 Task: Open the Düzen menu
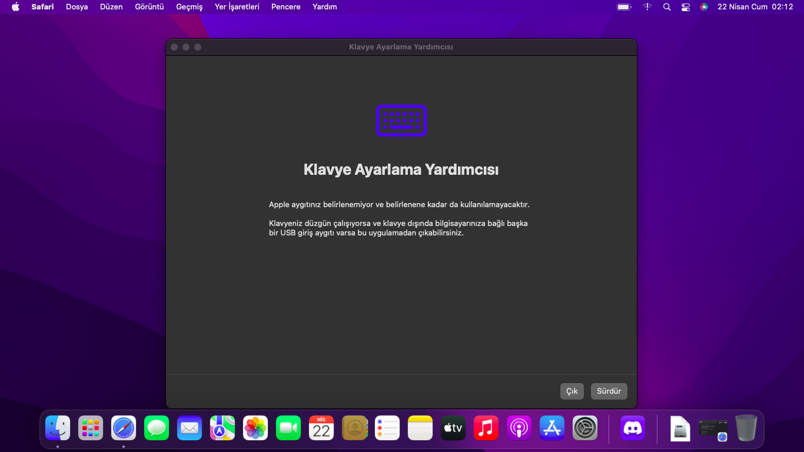(111, 7)
